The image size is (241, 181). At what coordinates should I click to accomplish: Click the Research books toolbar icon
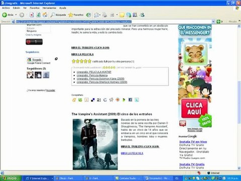pos(135,15)
